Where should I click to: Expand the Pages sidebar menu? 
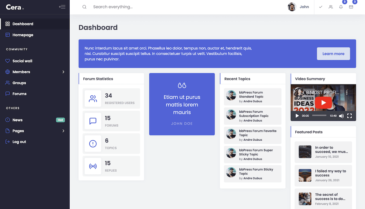pyautogui.click(x=63, y=131)
